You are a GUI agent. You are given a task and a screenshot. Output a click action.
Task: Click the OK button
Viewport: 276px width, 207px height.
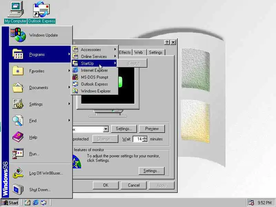pyautogui.click(x=106, y=185)
